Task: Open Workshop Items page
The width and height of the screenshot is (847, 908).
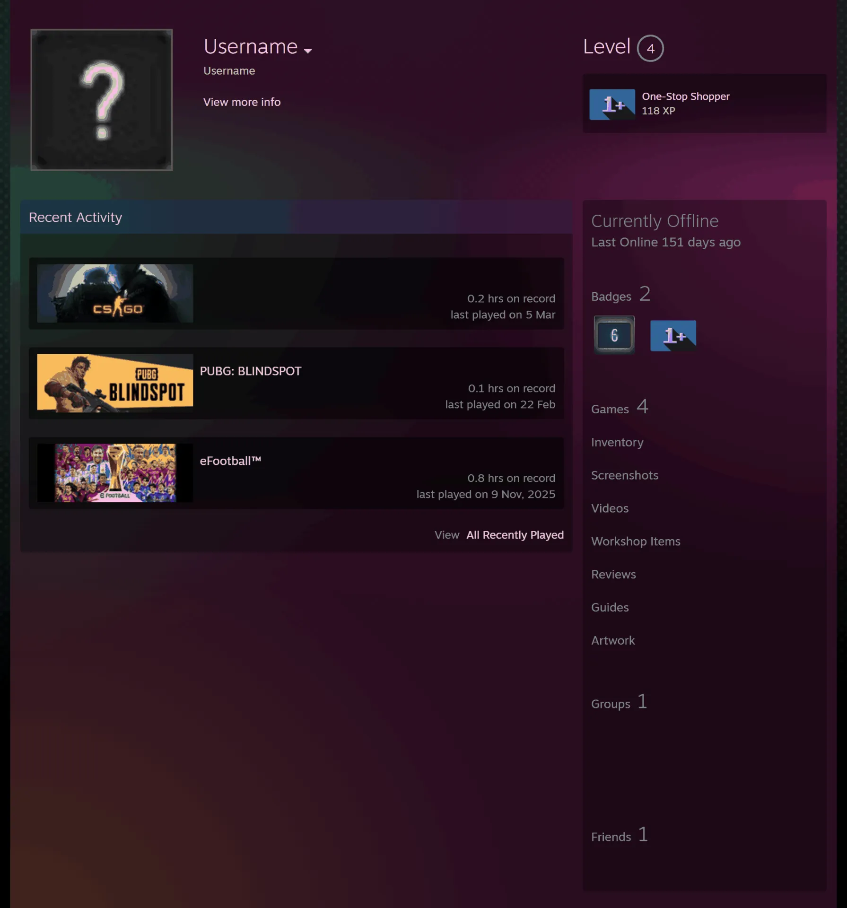Action: pyautogui.click(x=636, y=541)
